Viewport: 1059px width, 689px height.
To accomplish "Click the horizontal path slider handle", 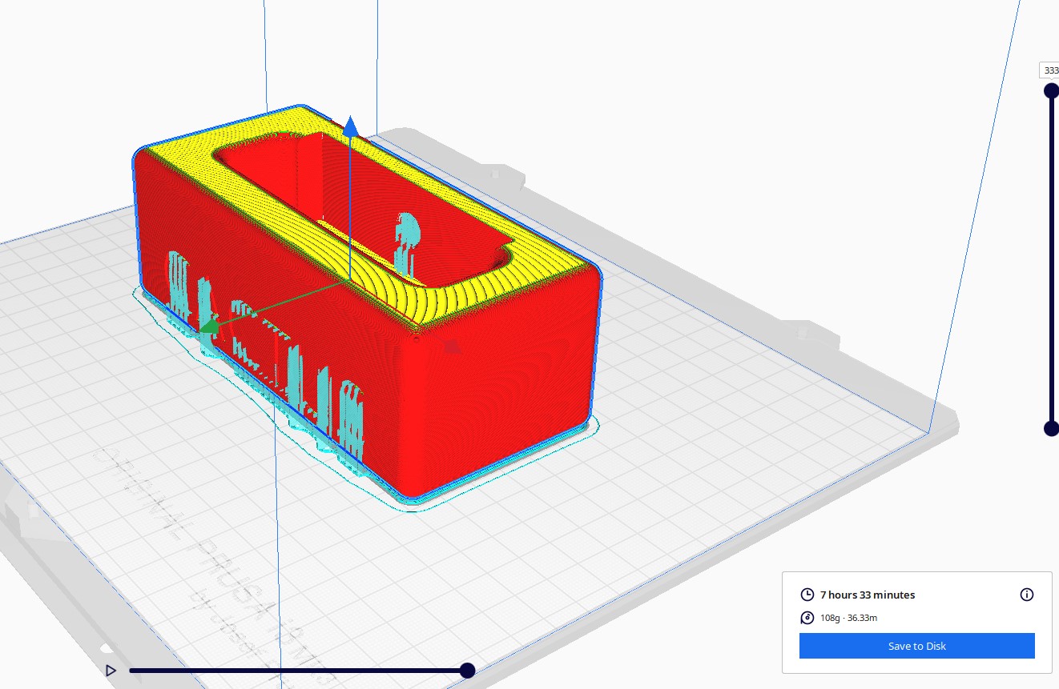I will click(467, 670).
